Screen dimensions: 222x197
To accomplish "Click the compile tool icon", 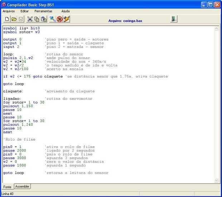I will coord(53,19).
